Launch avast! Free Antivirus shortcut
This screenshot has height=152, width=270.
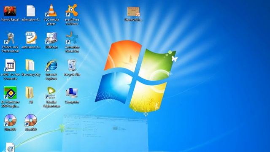72,11
